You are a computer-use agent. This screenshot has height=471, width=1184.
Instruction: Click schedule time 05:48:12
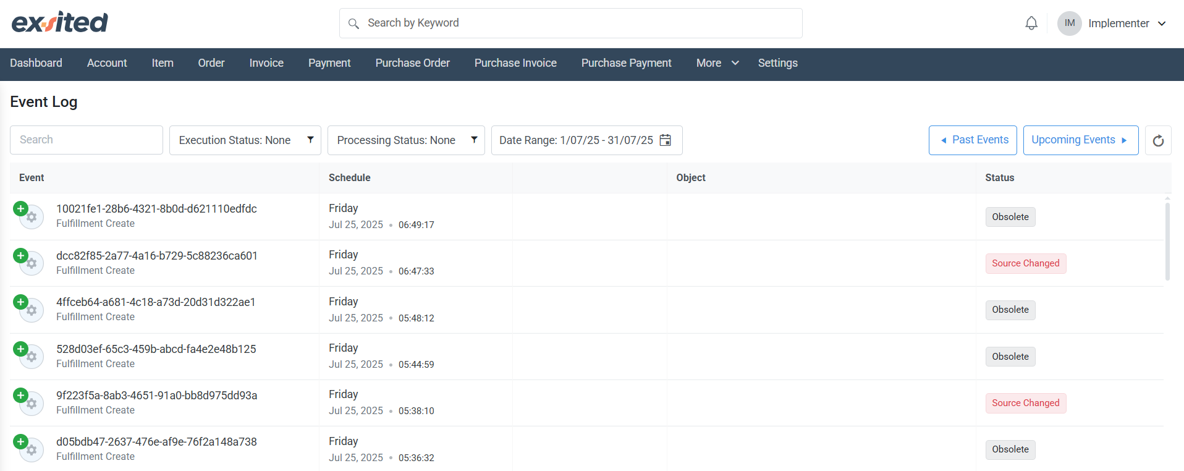(x=417, y=318)
